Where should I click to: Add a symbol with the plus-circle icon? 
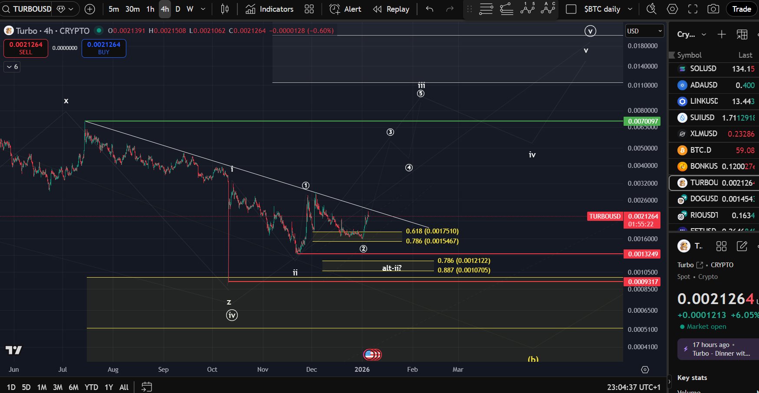[x=90, y=9]
